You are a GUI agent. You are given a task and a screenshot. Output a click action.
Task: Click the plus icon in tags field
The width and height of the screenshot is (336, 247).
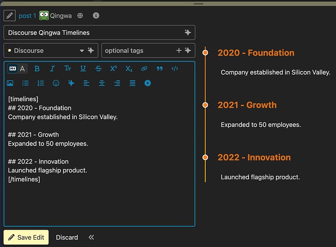click(x=179, y=50)
